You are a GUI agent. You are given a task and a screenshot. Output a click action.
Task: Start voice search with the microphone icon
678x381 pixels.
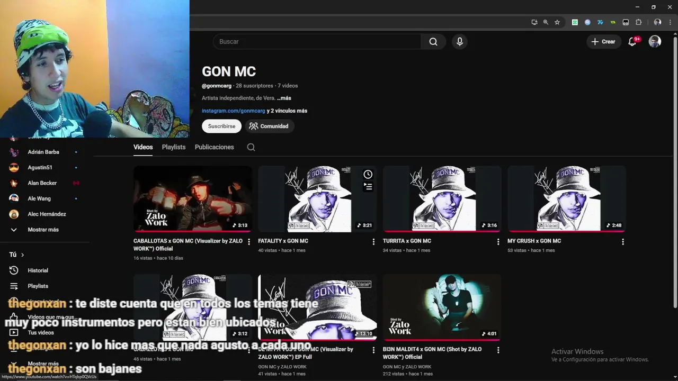pos(460,42)
